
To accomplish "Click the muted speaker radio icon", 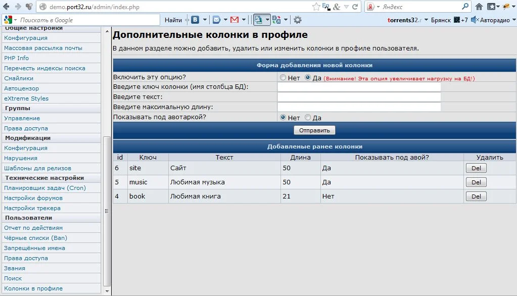I will click(475, 20).
